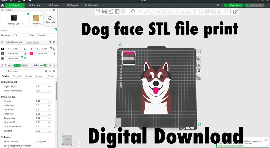Screen dimensions: 270x148
Task: Open nozzle Diameter 0.4 dropdown
Action: [x=20, y=35]
